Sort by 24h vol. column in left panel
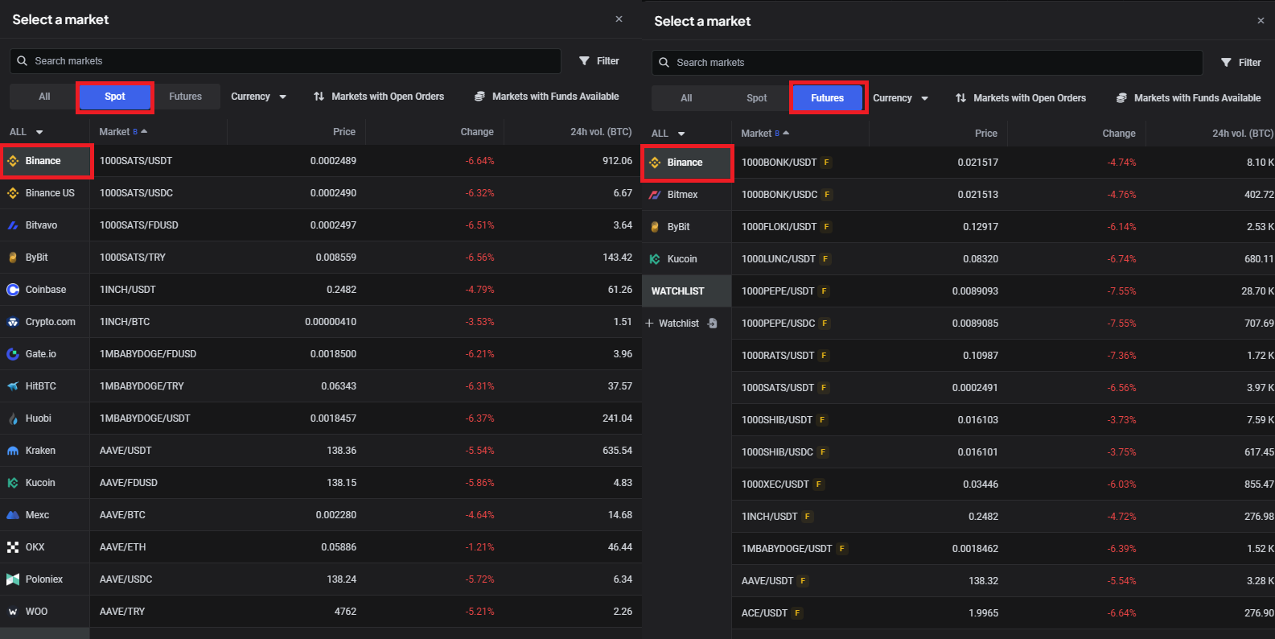The height and width of the screenshot is (639, 1275). pos(601,132)
